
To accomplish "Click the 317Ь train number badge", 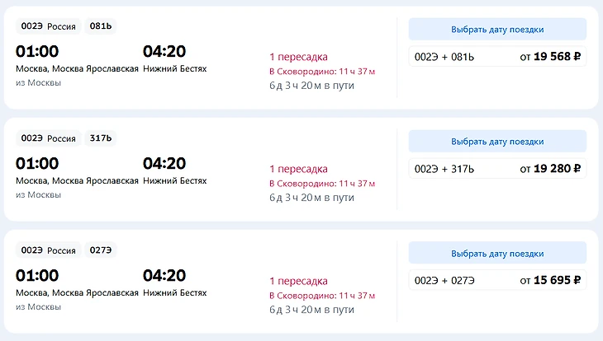I will [x=102, y=138].
